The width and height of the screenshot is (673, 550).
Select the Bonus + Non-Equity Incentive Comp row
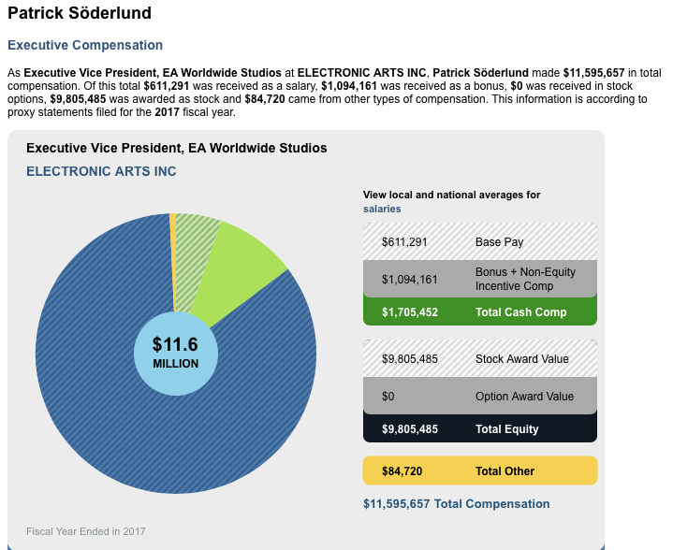coord(479,279)
